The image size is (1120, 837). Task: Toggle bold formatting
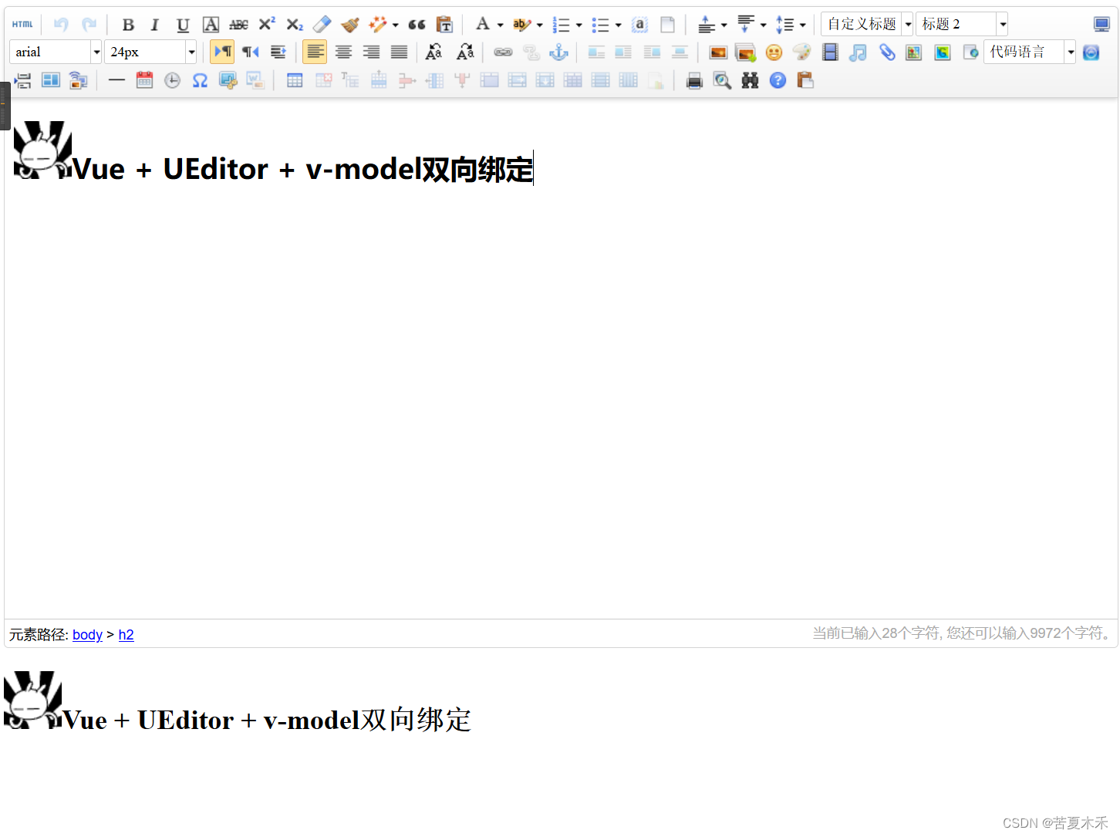click(x=128, y=25)
